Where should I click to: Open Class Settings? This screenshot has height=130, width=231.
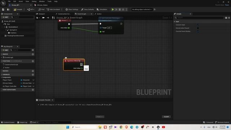72,9
